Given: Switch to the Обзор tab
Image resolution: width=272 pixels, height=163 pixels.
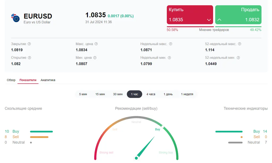Looking at the screenshot, I should [11, 80].
